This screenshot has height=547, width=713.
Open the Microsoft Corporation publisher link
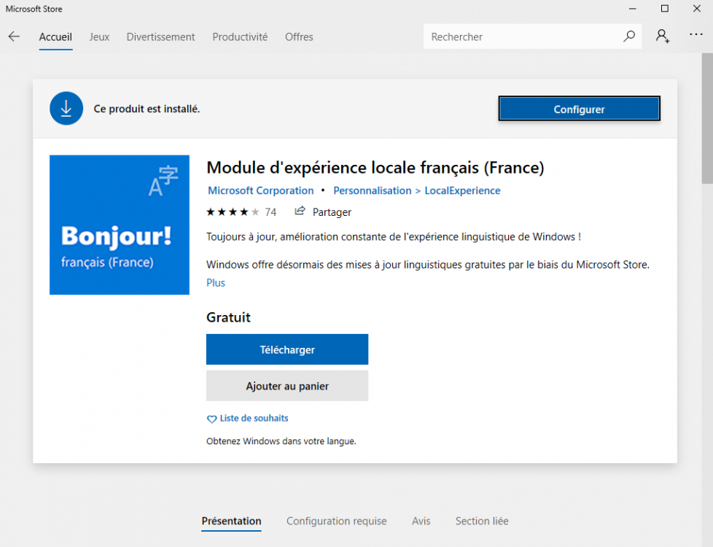point(260,190)
